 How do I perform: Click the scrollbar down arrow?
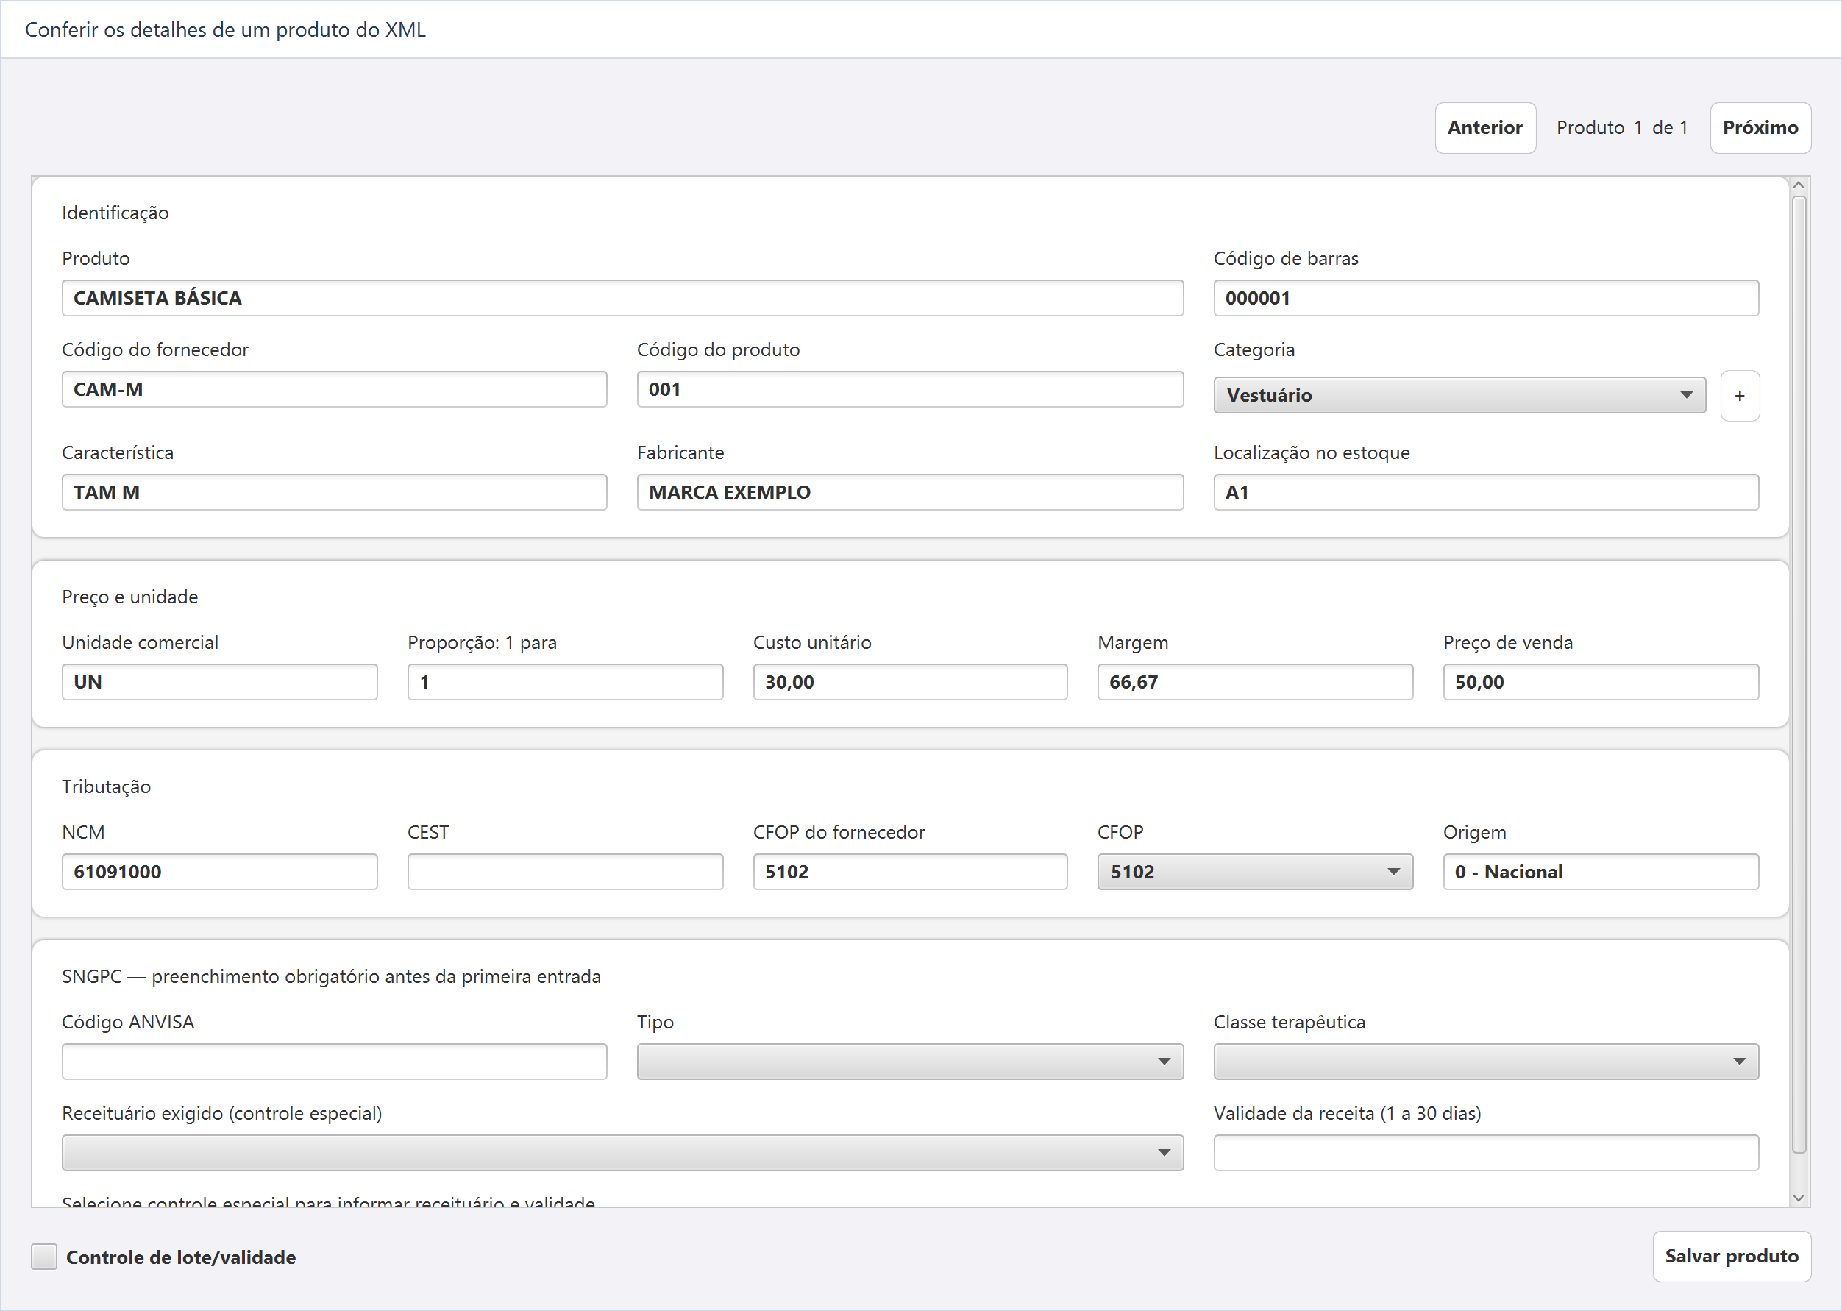click(x=1799, y=1198)
